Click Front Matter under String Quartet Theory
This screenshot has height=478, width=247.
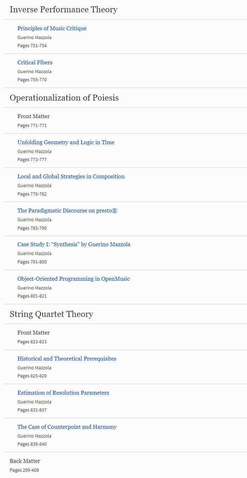pyautogui.click(x=34, y=333)
